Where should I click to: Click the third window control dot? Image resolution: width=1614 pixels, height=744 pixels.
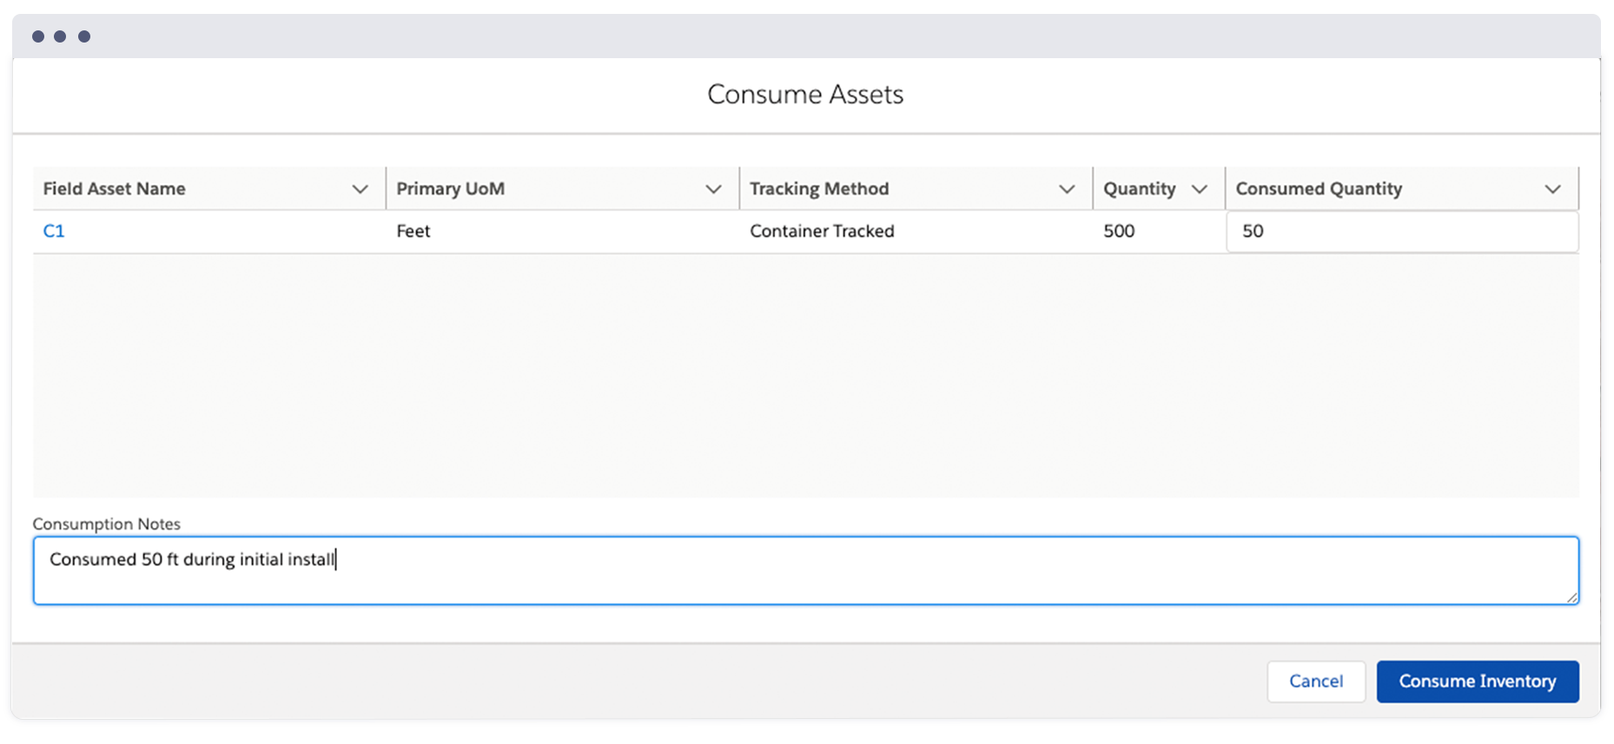pos(84,36)
